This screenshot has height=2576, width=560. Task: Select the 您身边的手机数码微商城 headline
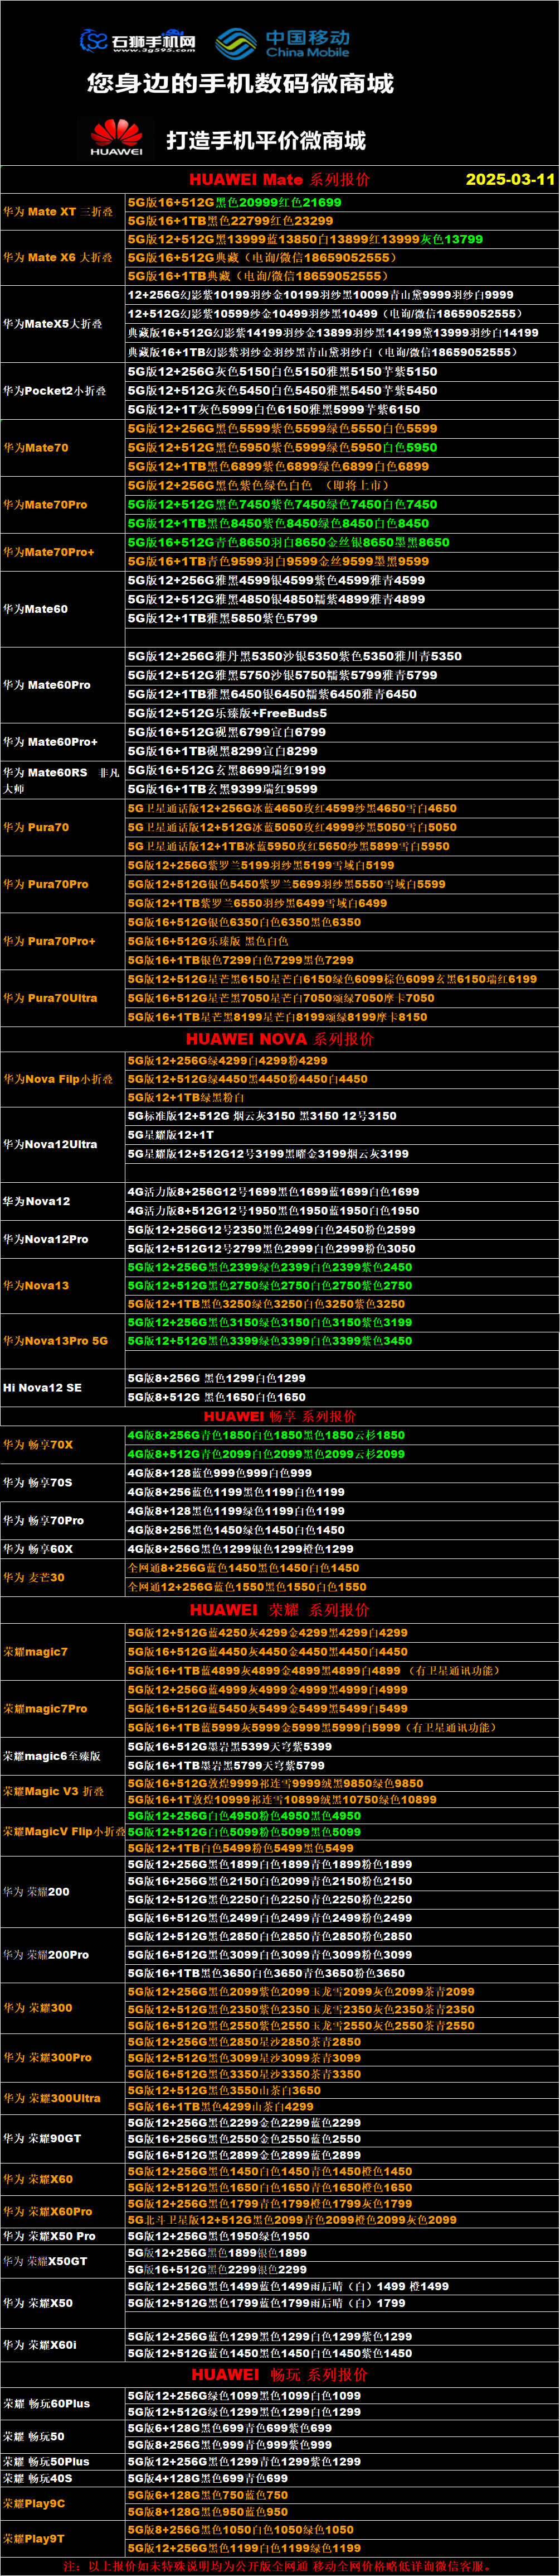(x=241, y=84)
